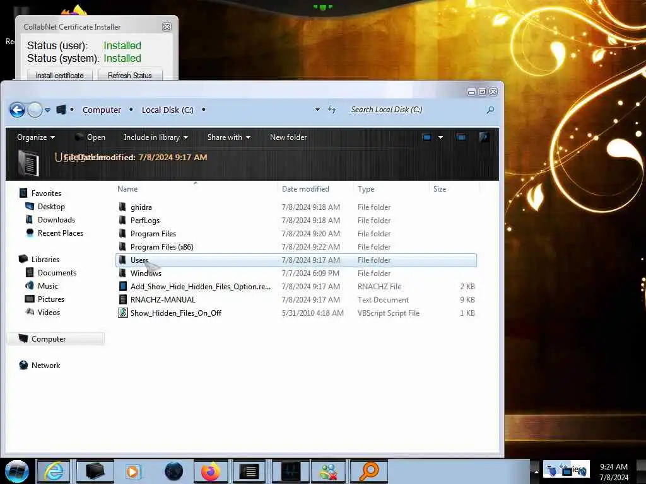Open Recent Places in Favorites
The height and width of the screenshot is (484, 646).
[x=61, y=233]
